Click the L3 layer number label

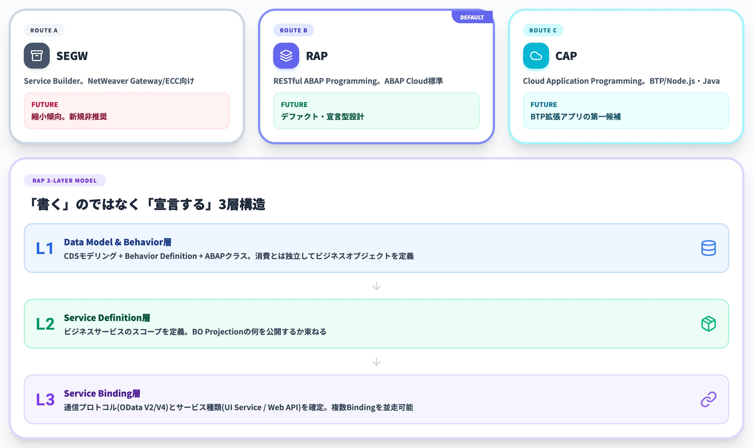[45, 400]
